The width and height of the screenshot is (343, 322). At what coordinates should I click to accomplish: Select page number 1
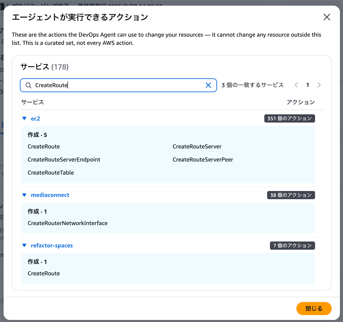[x=308, y=85]
